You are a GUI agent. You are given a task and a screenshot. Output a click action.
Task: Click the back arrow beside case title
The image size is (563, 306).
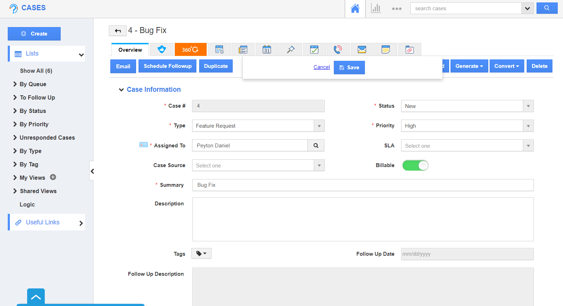[117, 31]
